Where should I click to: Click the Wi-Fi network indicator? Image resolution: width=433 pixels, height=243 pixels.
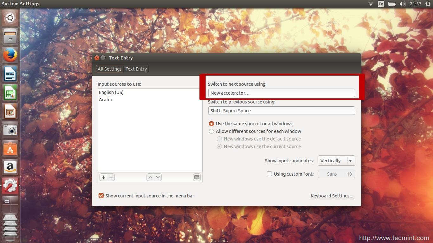[371, 4]
